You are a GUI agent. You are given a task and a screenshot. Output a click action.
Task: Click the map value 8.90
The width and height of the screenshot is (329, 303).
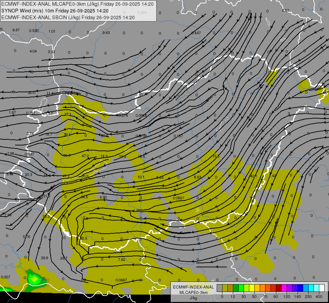pyautogui.click(x=103, y=197)
